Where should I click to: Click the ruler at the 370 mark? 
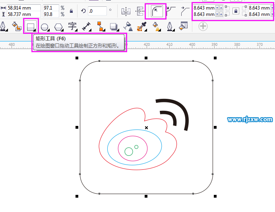[x=260, y=45]
